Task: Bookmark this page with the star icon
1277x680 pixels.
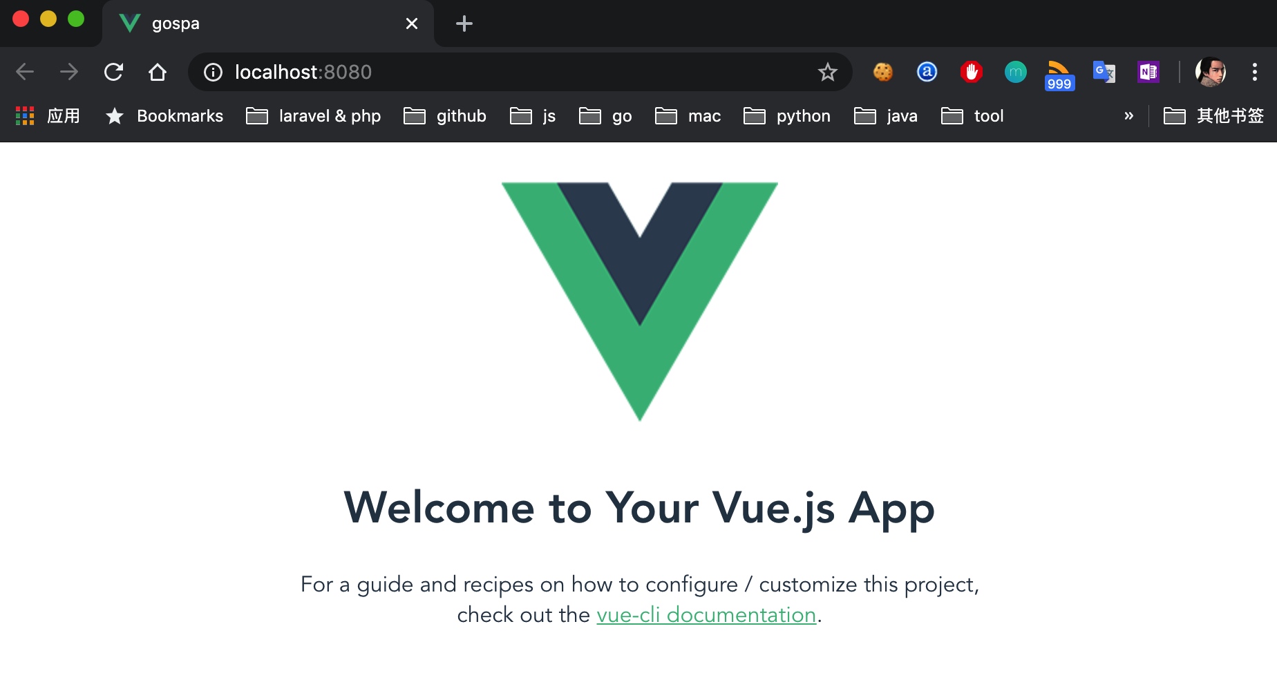Action: [828, 72]
